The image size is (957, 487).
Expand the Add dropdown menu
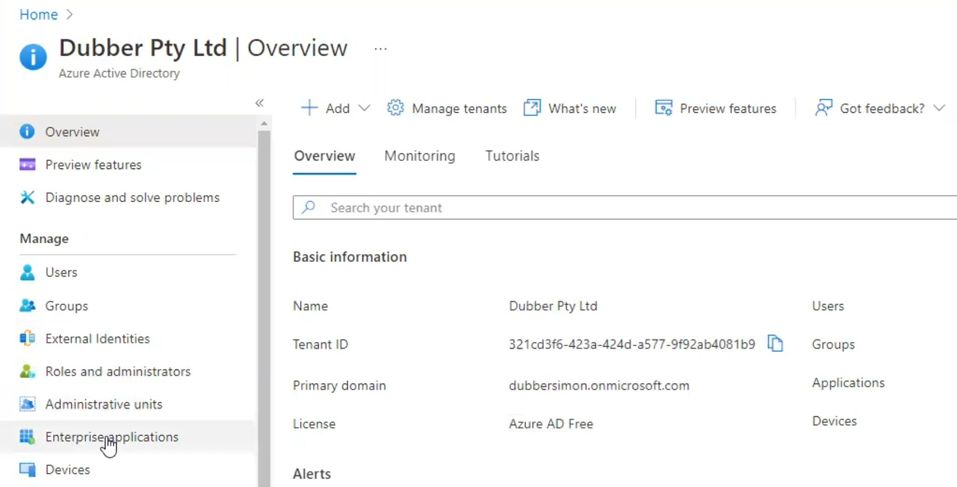(364, 108)
